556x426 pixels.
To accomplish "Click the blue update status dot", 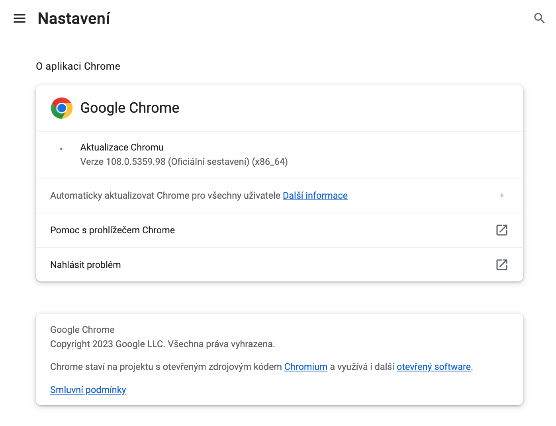I will [x=61, y=149].
